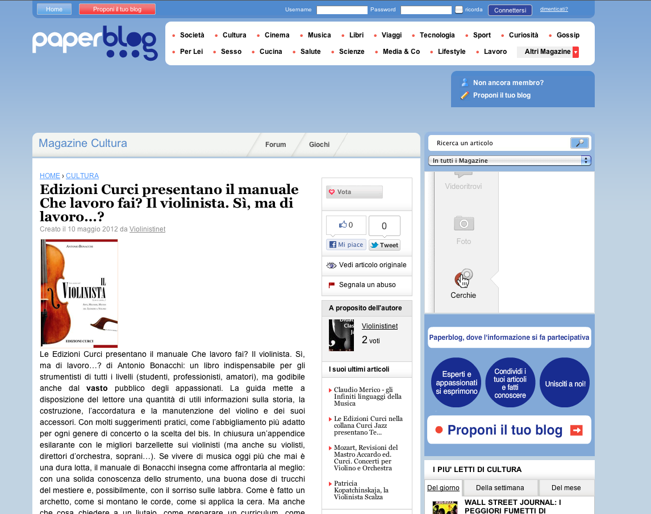Click the eye icon beside Vedi articolo originale
The height and width of the screenshot is (514, 651).
pos(331,266)
